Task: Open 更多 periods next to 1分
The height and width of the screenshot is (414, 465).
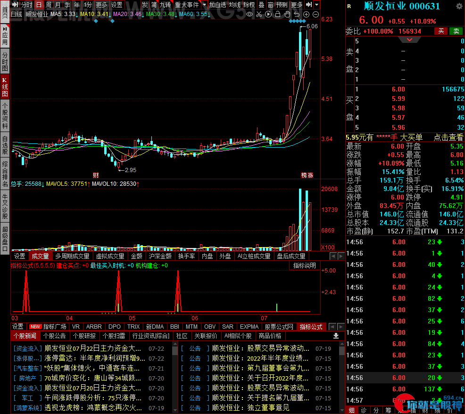Action: click(101, 5)
